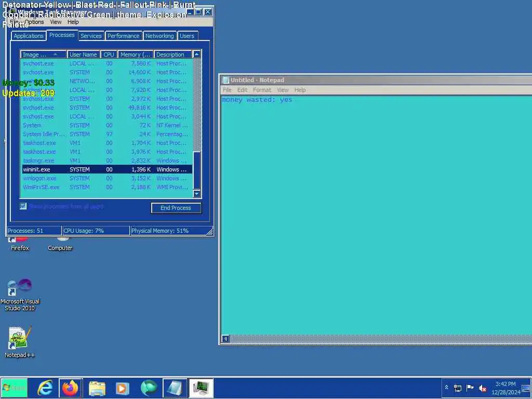532x399 pixels.
Task: Open the Action Center flag icon
Action: tap(470, 388)
